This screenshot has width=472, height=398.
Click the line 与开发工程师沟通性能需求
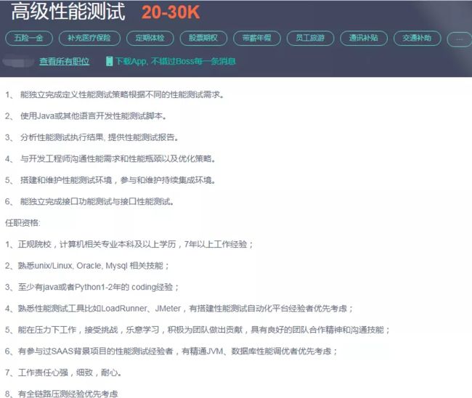coord(110,158)
